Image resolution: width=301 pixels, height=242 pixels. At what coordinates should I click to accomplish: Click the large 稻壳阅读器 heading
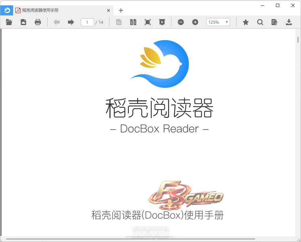click(x=159, y=108)
